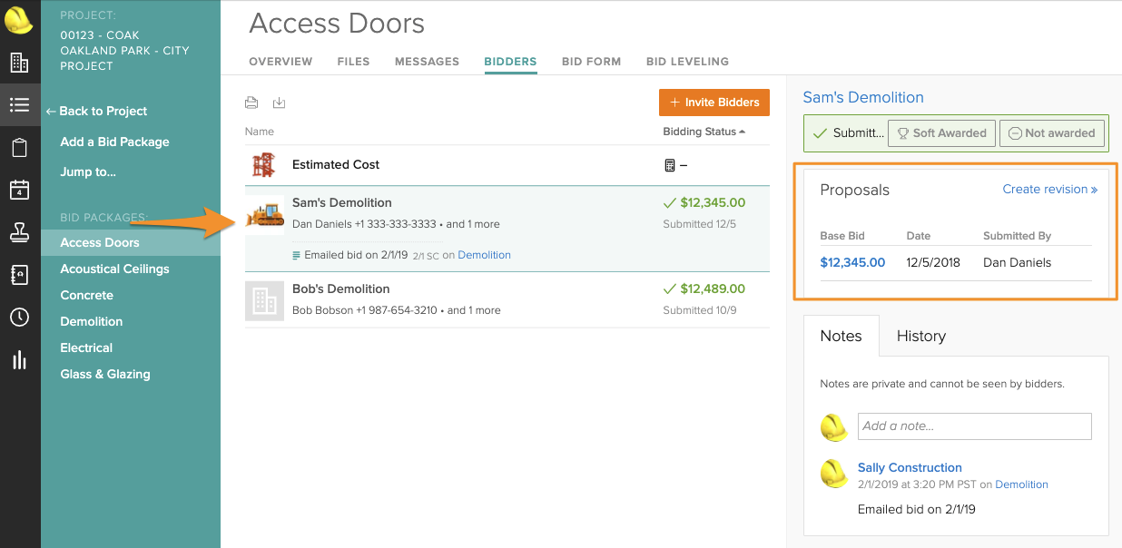This screenshot has width=1122, height=548.
Task: Open the clipboard icon in the left rail
Action: tap(19, 148)
